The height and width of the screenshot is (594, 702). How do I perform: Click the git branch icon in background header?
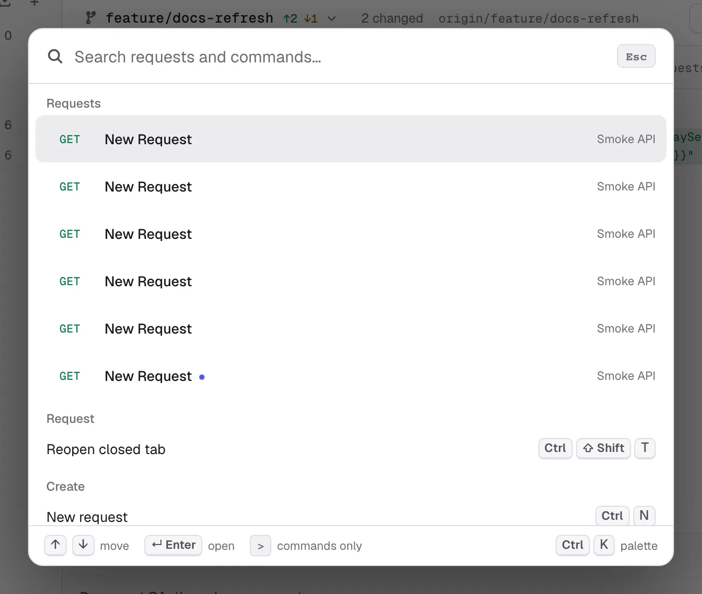point(91,18)
